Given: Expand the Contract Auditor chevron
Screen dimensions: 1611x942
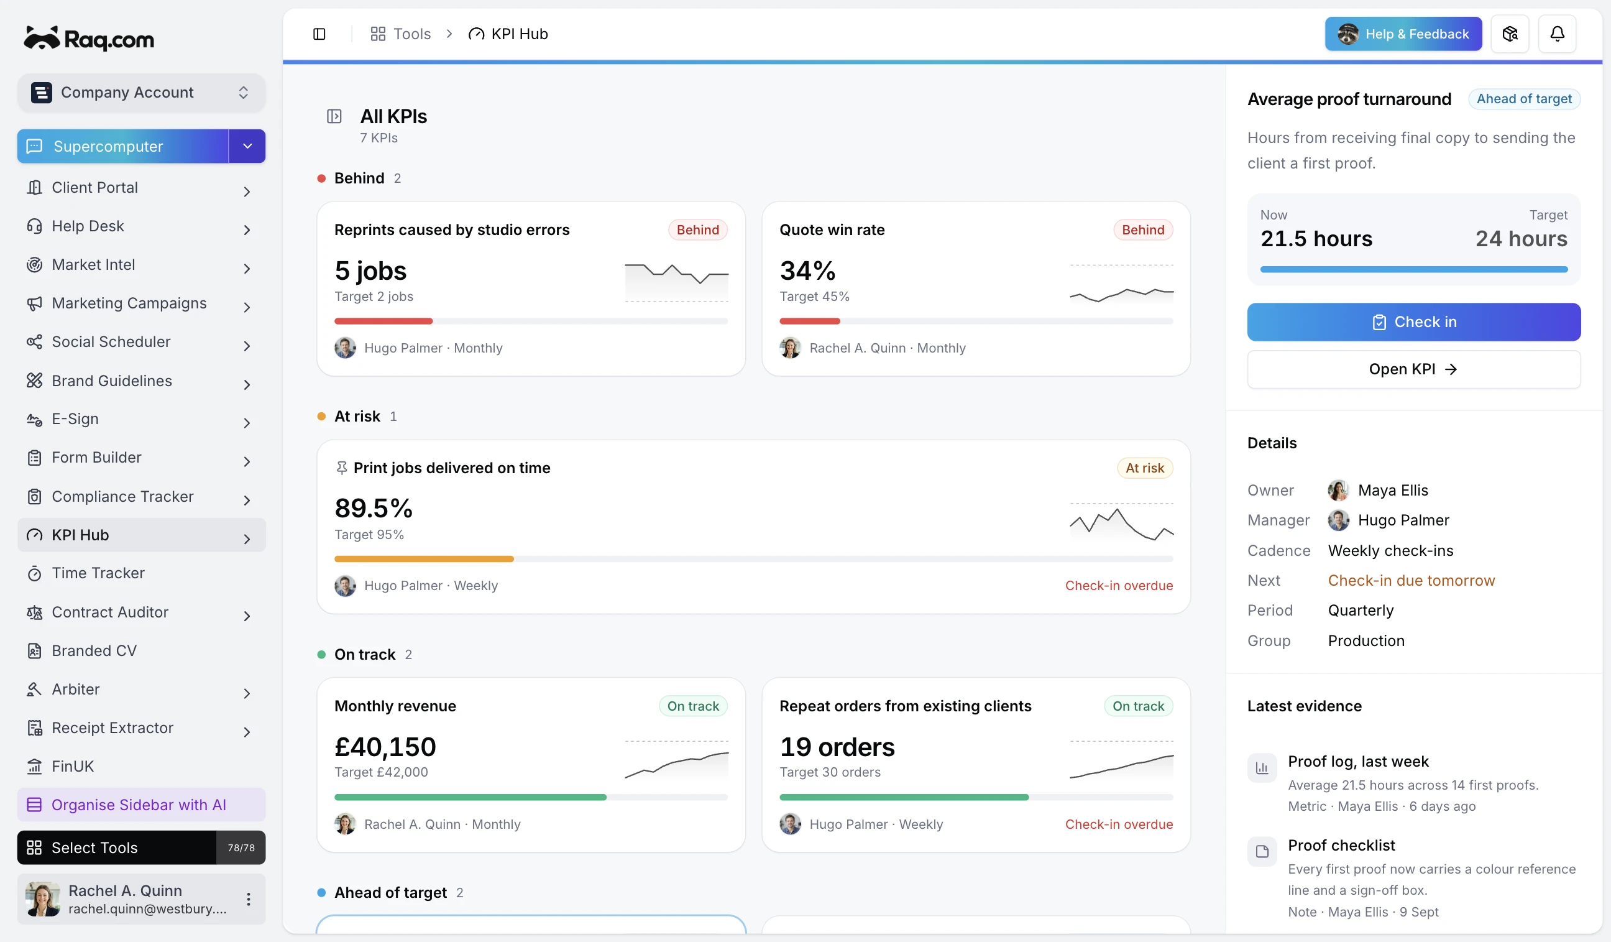Looking at the screenshot, I should click(x=247, y=616).
